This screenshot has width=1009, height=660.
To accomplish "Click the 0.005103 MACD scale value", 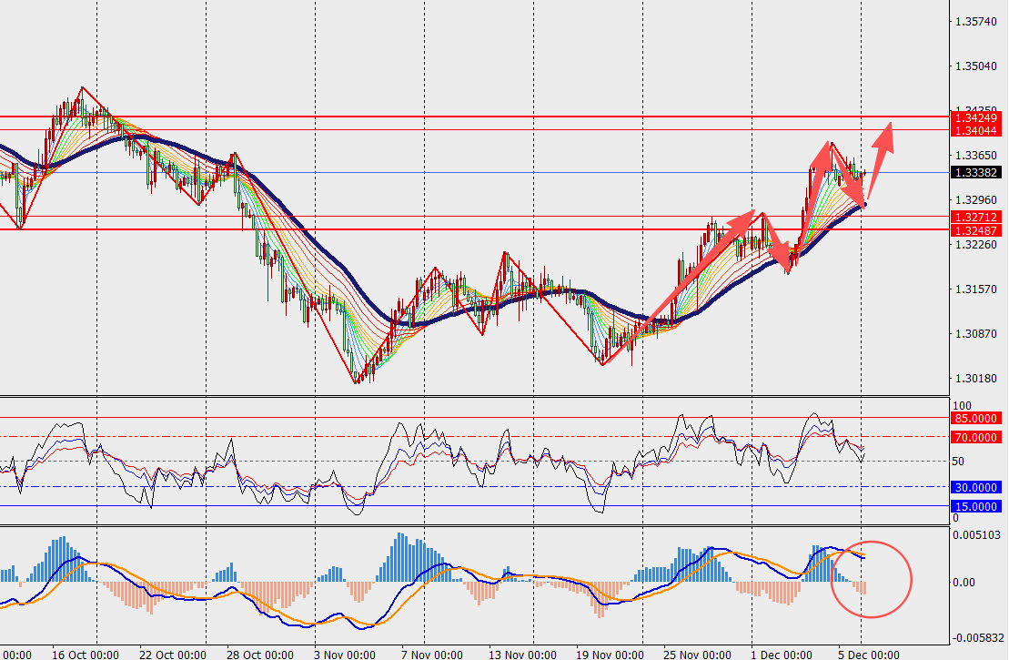I will pyautogui.click(x=977, y=535).
